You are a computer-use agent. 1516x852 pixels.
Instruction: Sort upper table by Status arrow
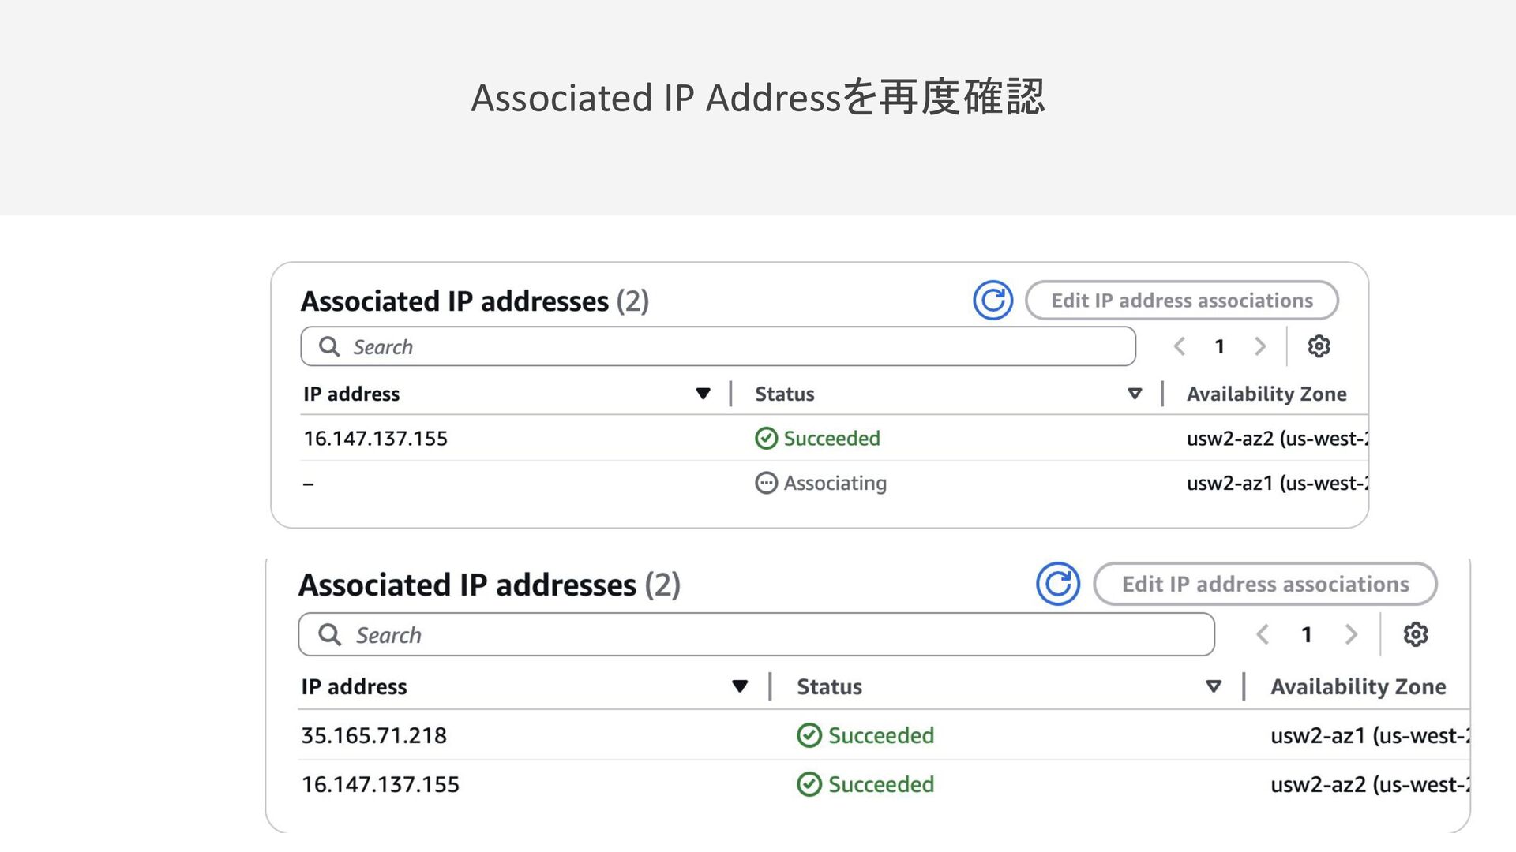coord(1135,394)
